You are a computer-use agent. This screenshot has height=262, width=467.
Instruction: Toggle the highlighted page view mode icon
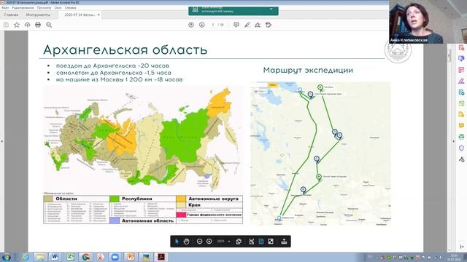pos(261,242)
